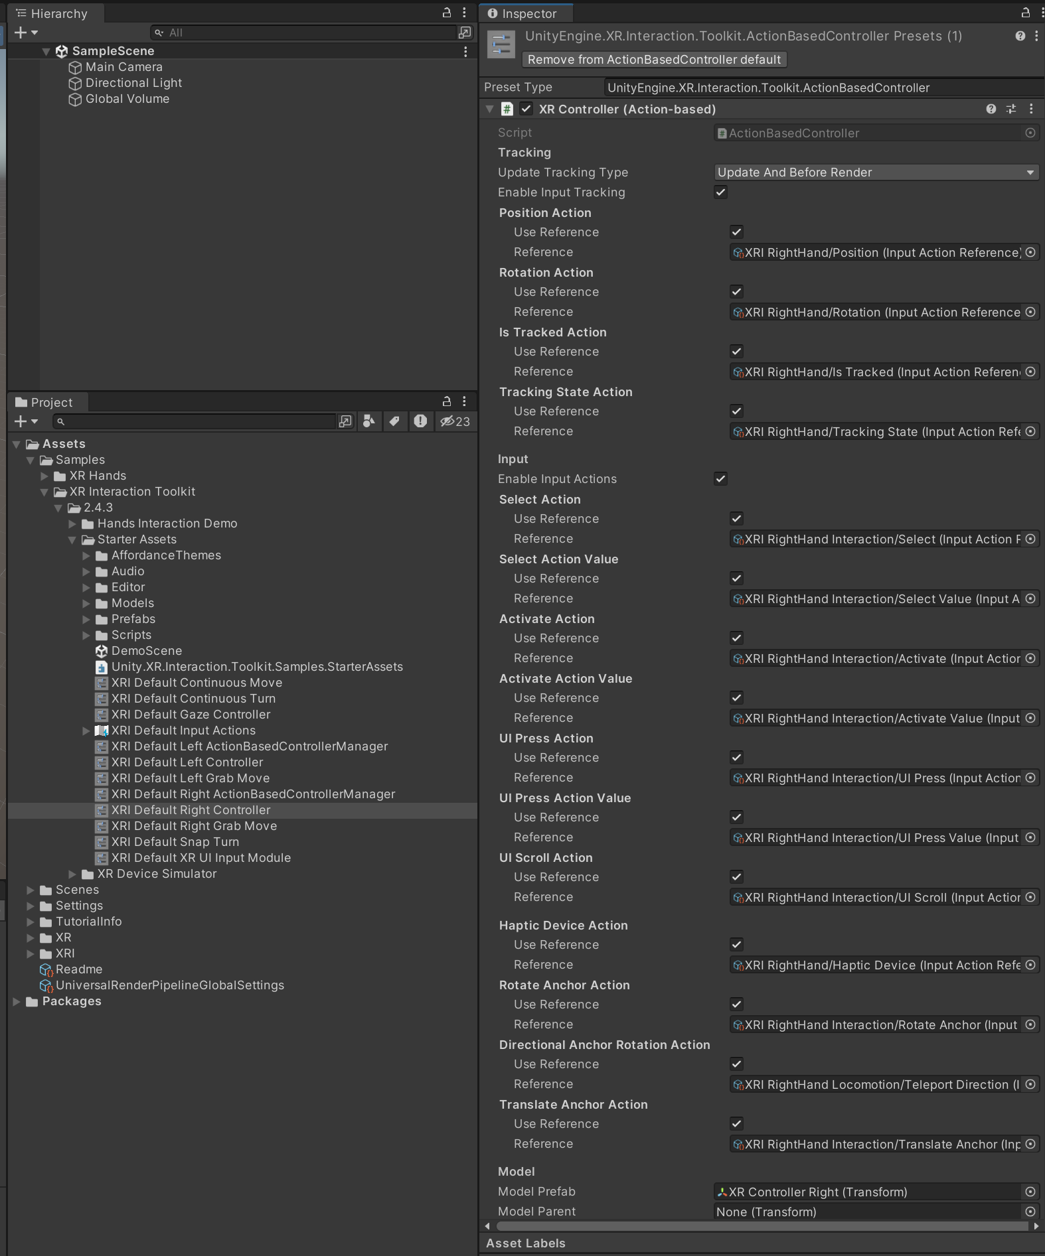Expand XRI Default Input Actions asset arrow
Viewport: 1045px width, 1256px height.
(86, 731)
